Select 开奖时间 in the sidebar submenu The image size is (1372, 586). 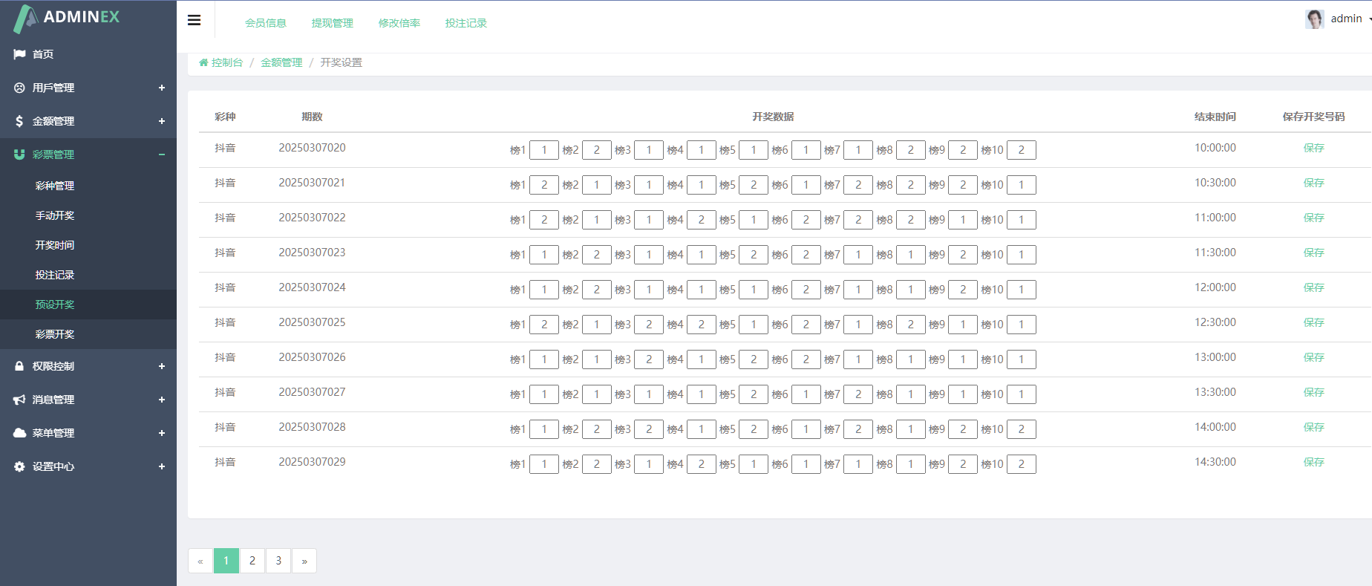click(55, 245)
